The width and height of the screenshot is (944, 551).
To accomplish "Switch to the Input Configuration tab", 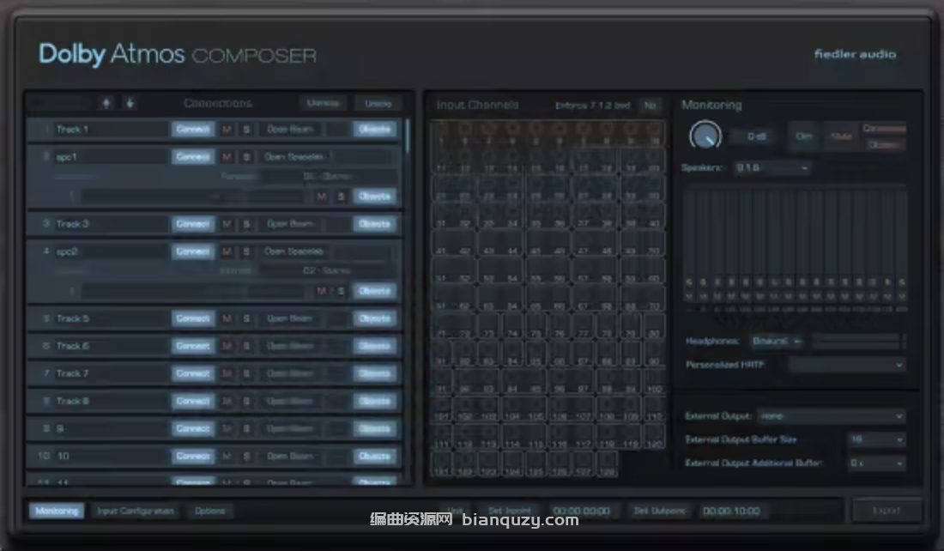I will click(x=135, y=511).
